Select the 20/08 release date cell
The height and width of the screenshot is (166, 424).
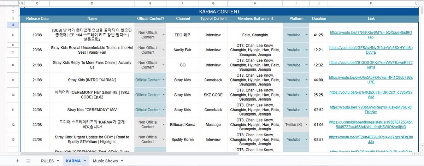coord(37,50)
